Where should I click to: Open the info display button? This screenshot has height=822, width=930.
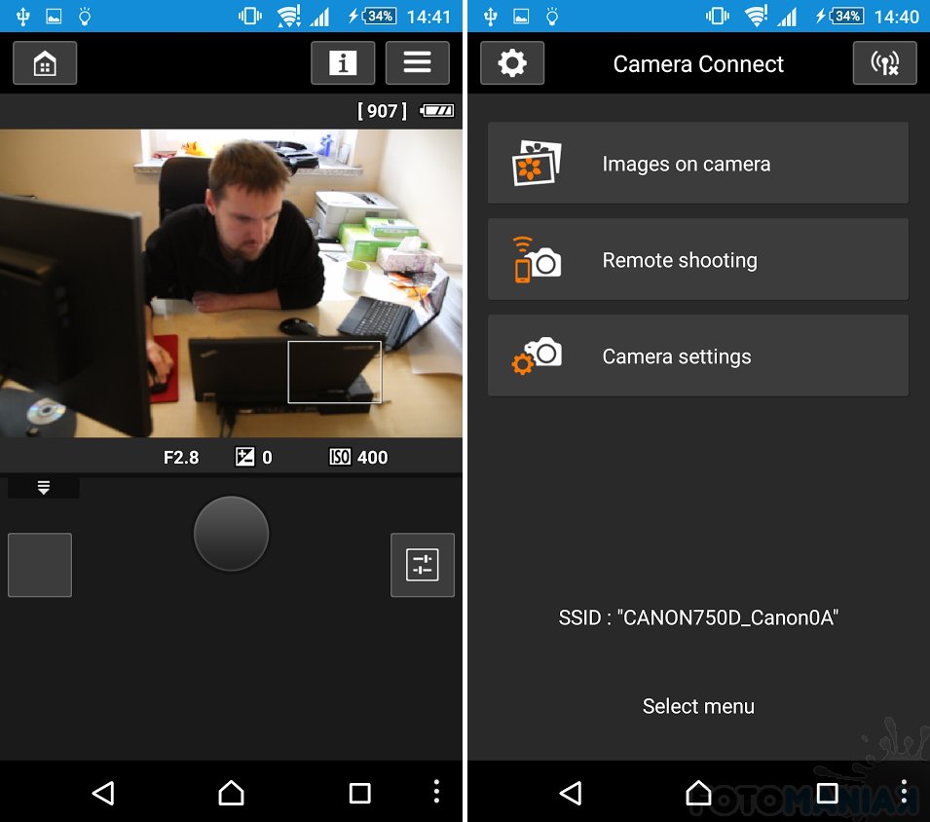[343, 64]
